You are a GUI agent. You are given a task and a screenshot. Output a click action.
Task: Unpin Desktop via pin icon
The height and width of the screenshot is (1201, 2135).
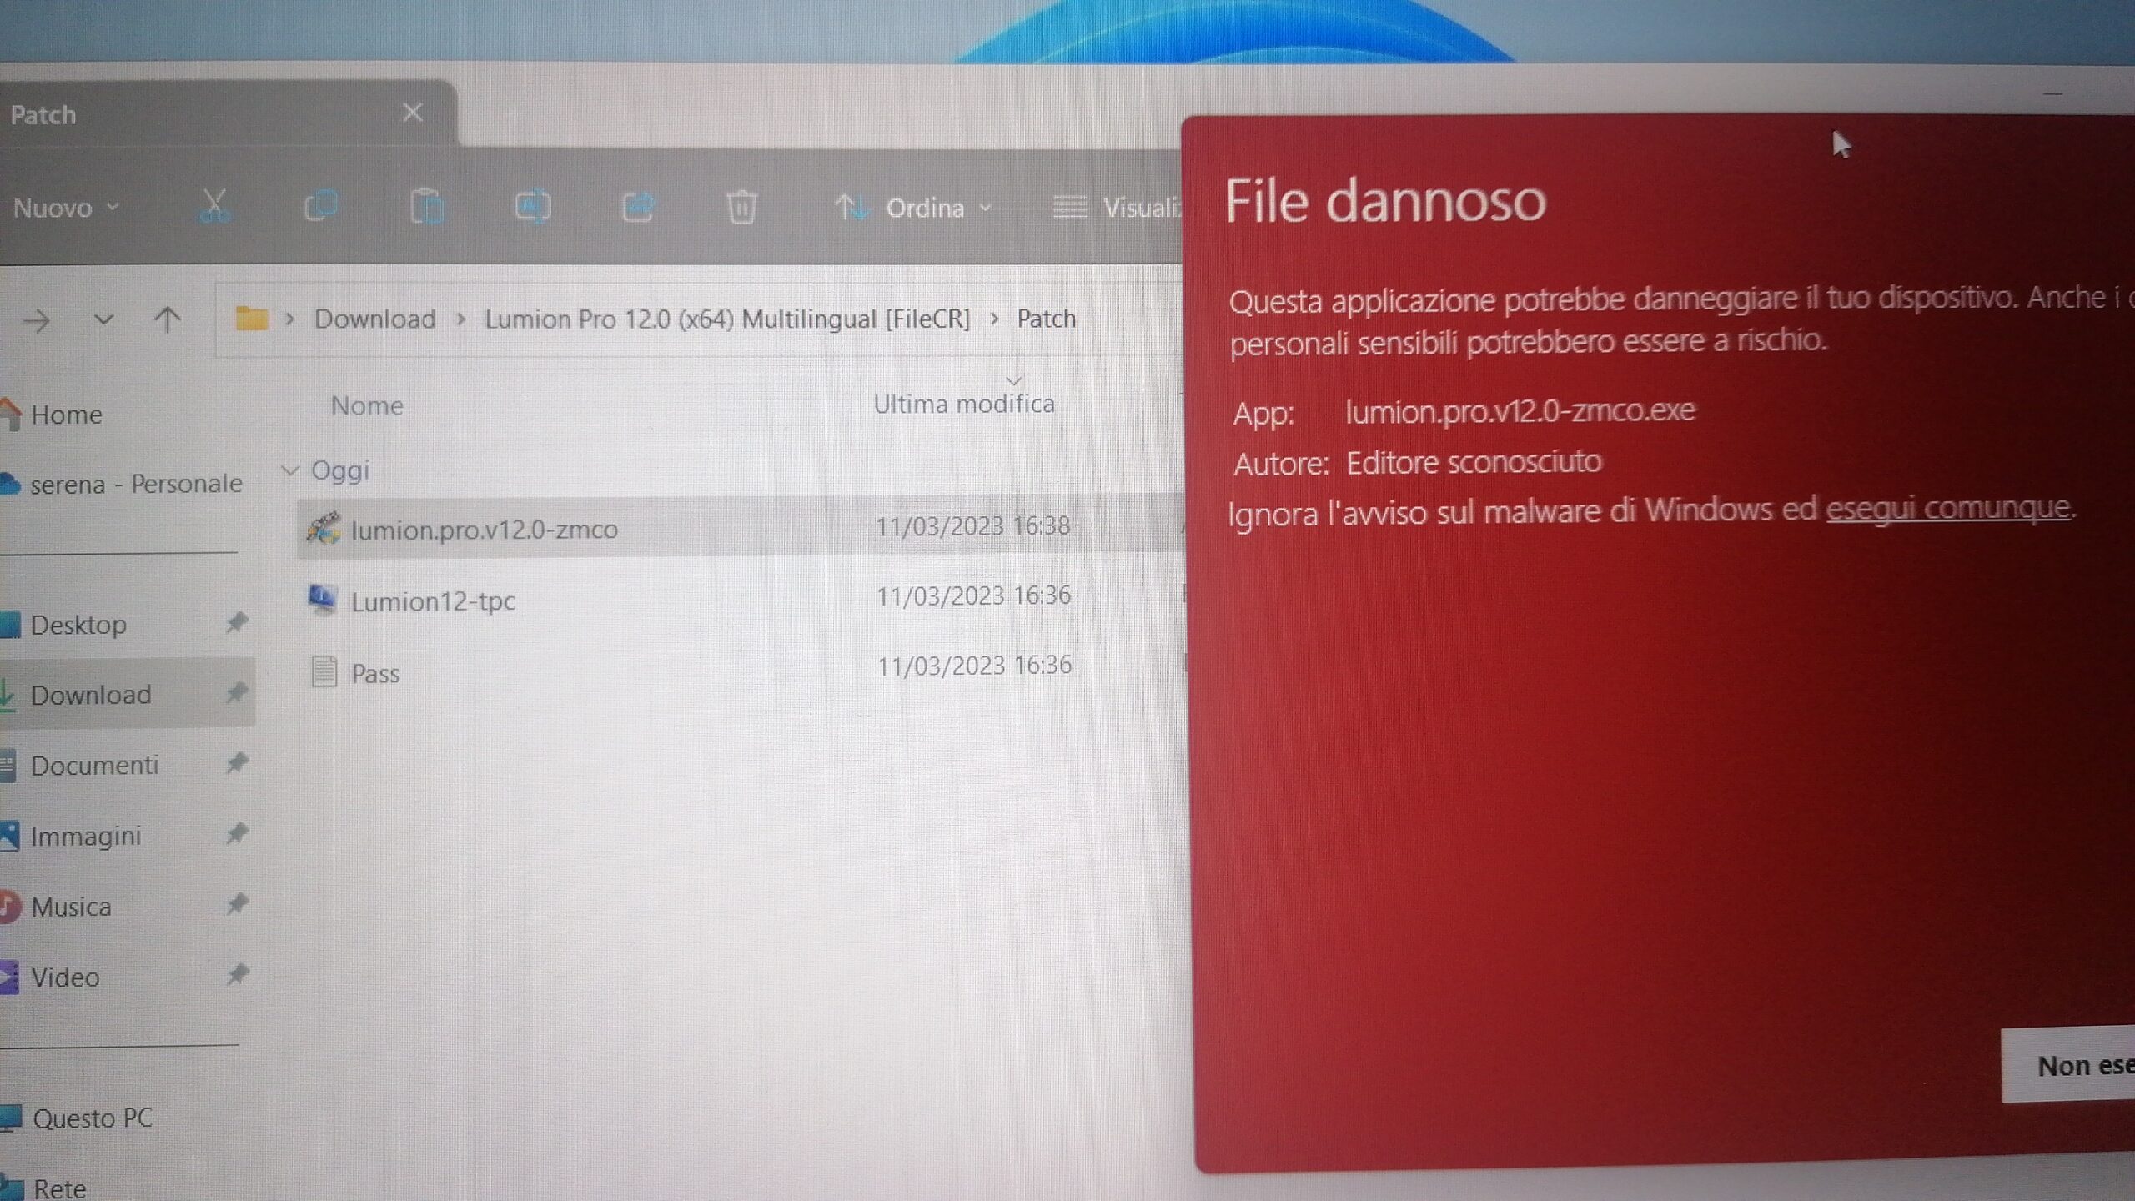[x=238, y=622]
